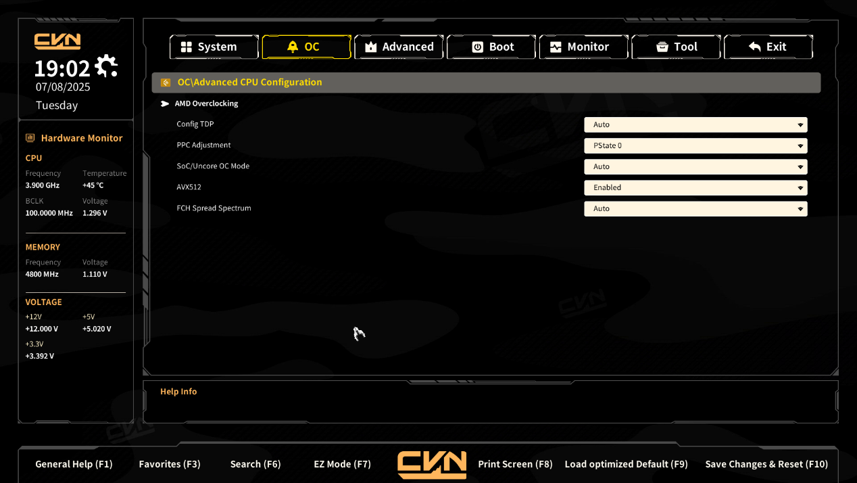Open the FCH Spread Spectrum dropdown
Image resolution: width=857 pixels, height=483 pixels.
[x=695, y=208]
